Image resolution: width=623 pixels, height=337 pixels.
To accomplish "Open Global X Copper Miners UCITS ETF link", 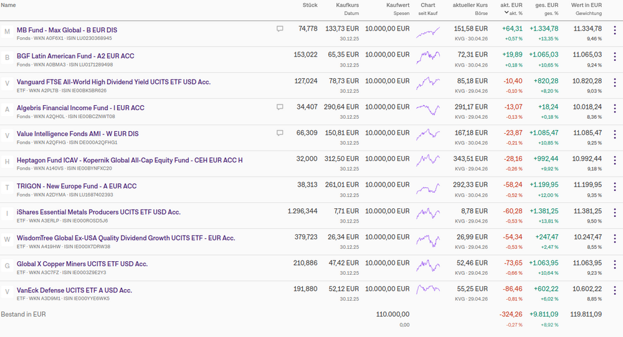I will click(x=82, y=264).
